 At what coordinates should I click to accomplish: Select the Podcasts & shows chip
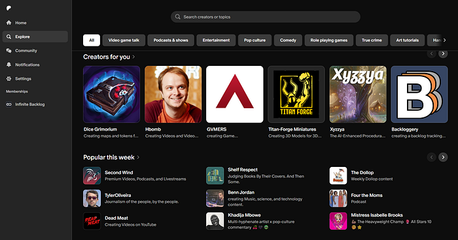pos(171,40)
